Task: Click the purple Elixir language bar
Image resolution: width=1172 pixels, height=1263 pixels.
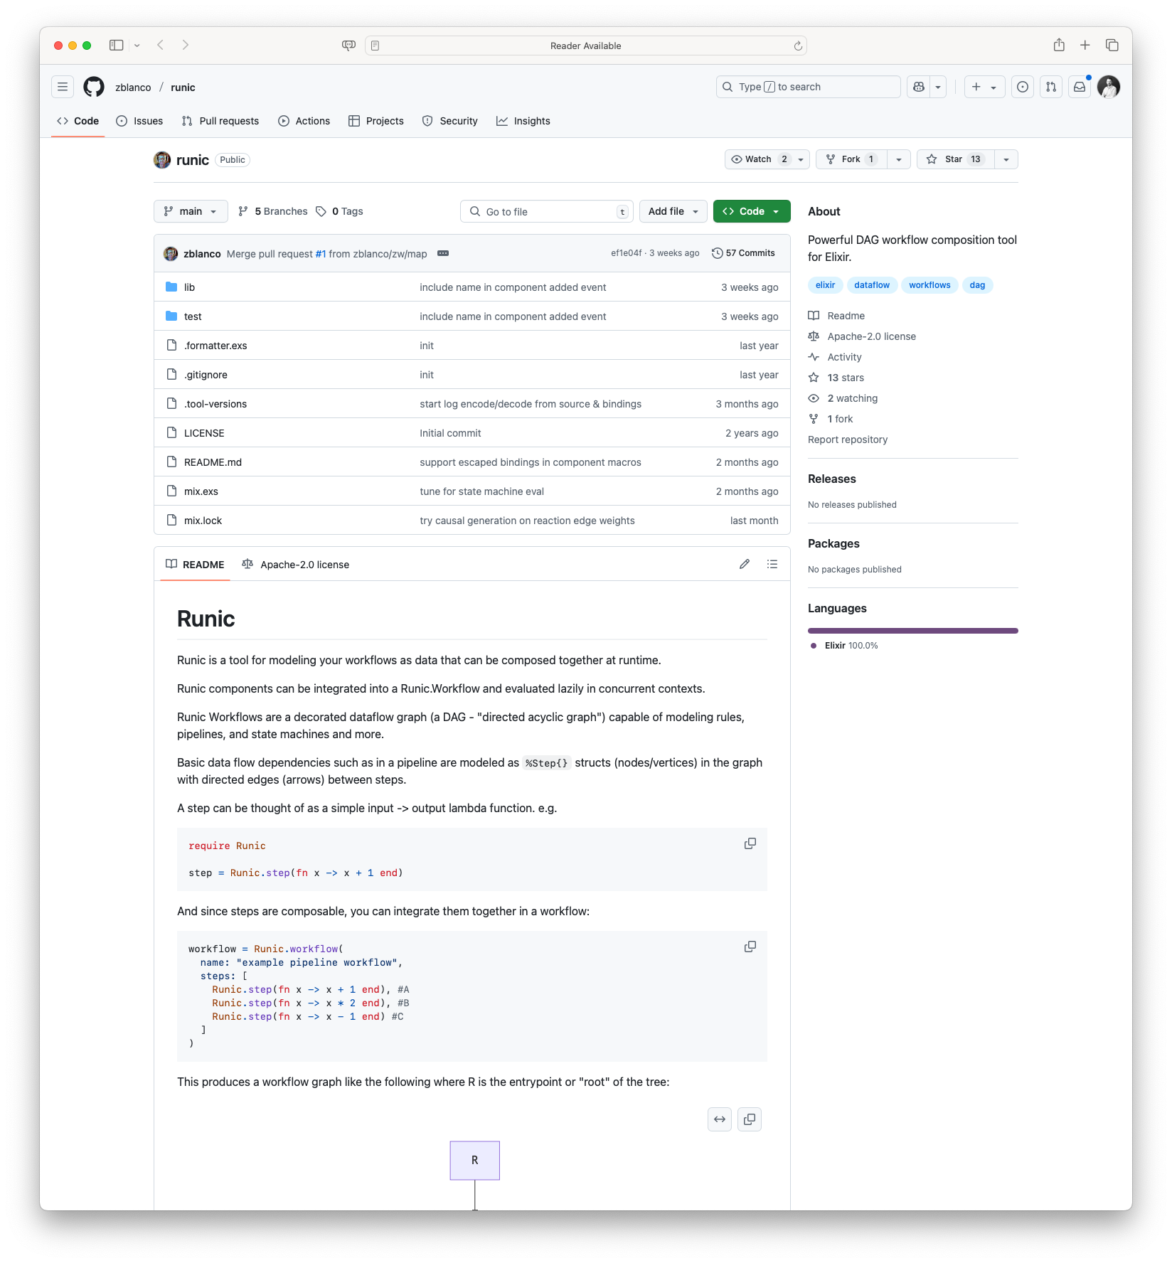Action: (x=913, y=630)
